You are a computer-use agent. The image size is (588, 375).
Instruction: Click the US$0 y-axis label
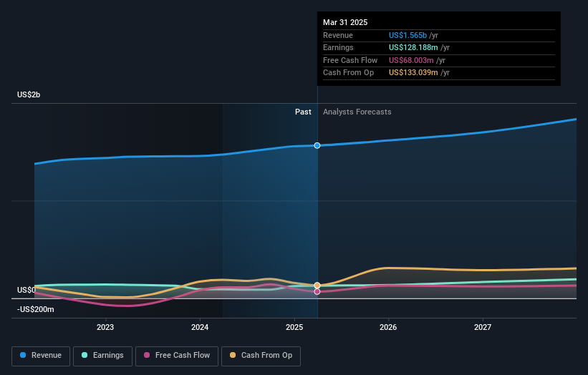coord(26,291)
